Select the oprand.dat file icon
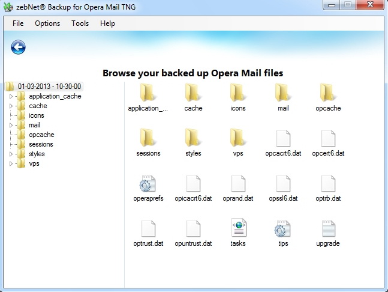The height and width of the screenshot is (292, 388). point(238,184)
